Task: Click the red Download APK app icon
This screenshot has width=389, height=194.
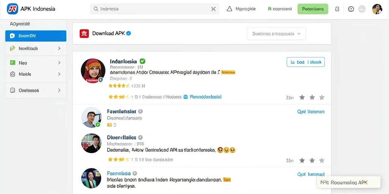Action: [x=84, y=33]
